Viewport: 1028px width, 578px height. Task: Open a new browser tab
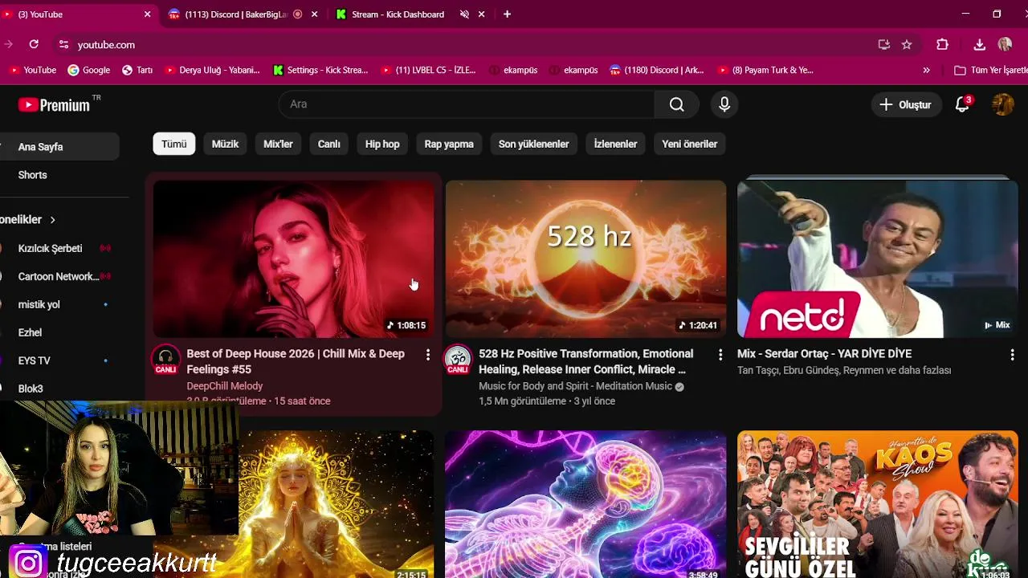507,14
